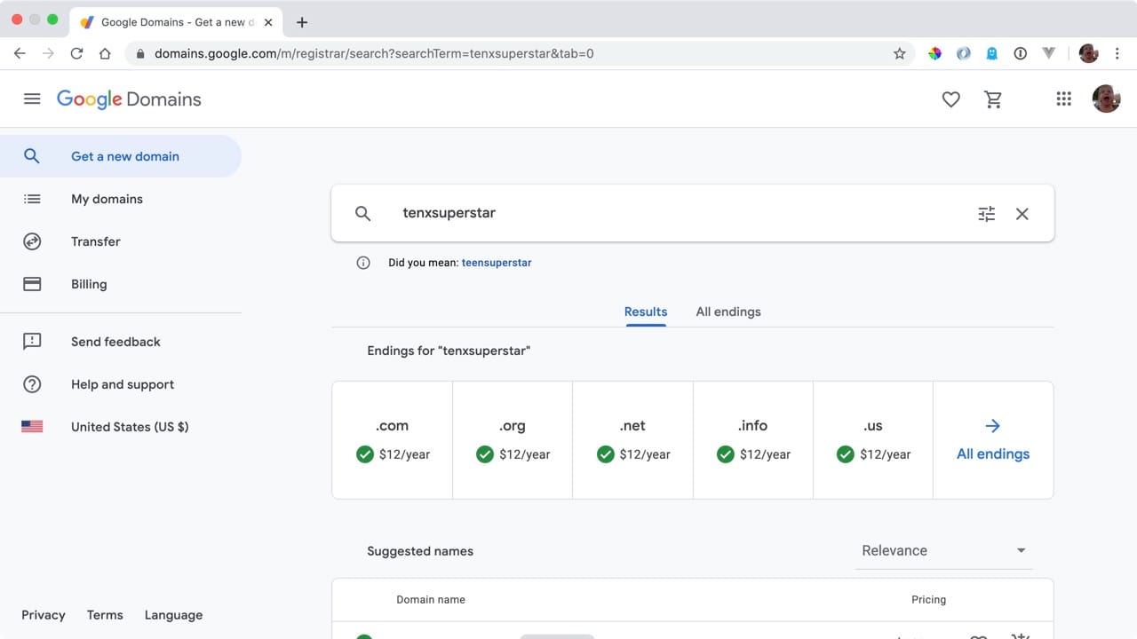Screen dimensions: 1137x639
Task: Select the .org ending at $12/year
Action: pos(513,440)
